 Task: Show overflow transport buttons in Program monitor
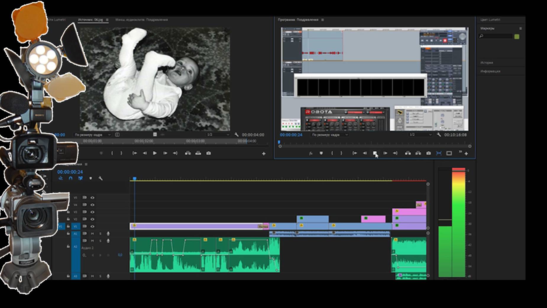(x=460, y=152)
